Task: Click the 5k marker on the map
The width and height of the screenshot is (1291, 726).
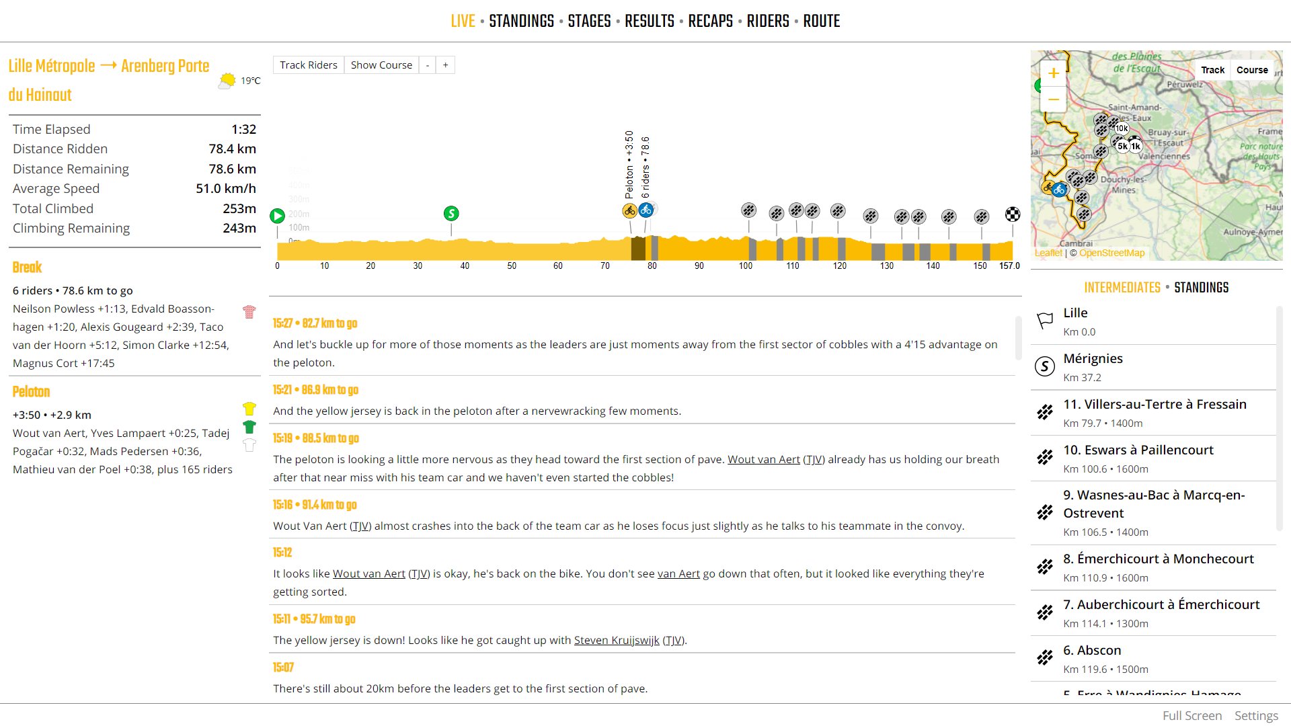Action: 1122,146
